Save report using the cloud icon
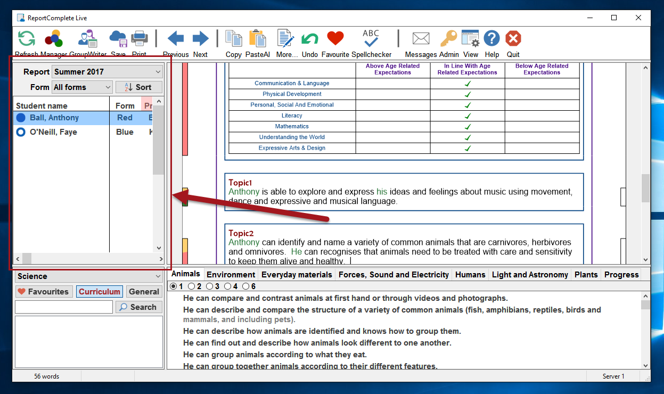This screenshot has width=664, height=394. (x=118, y=38)
